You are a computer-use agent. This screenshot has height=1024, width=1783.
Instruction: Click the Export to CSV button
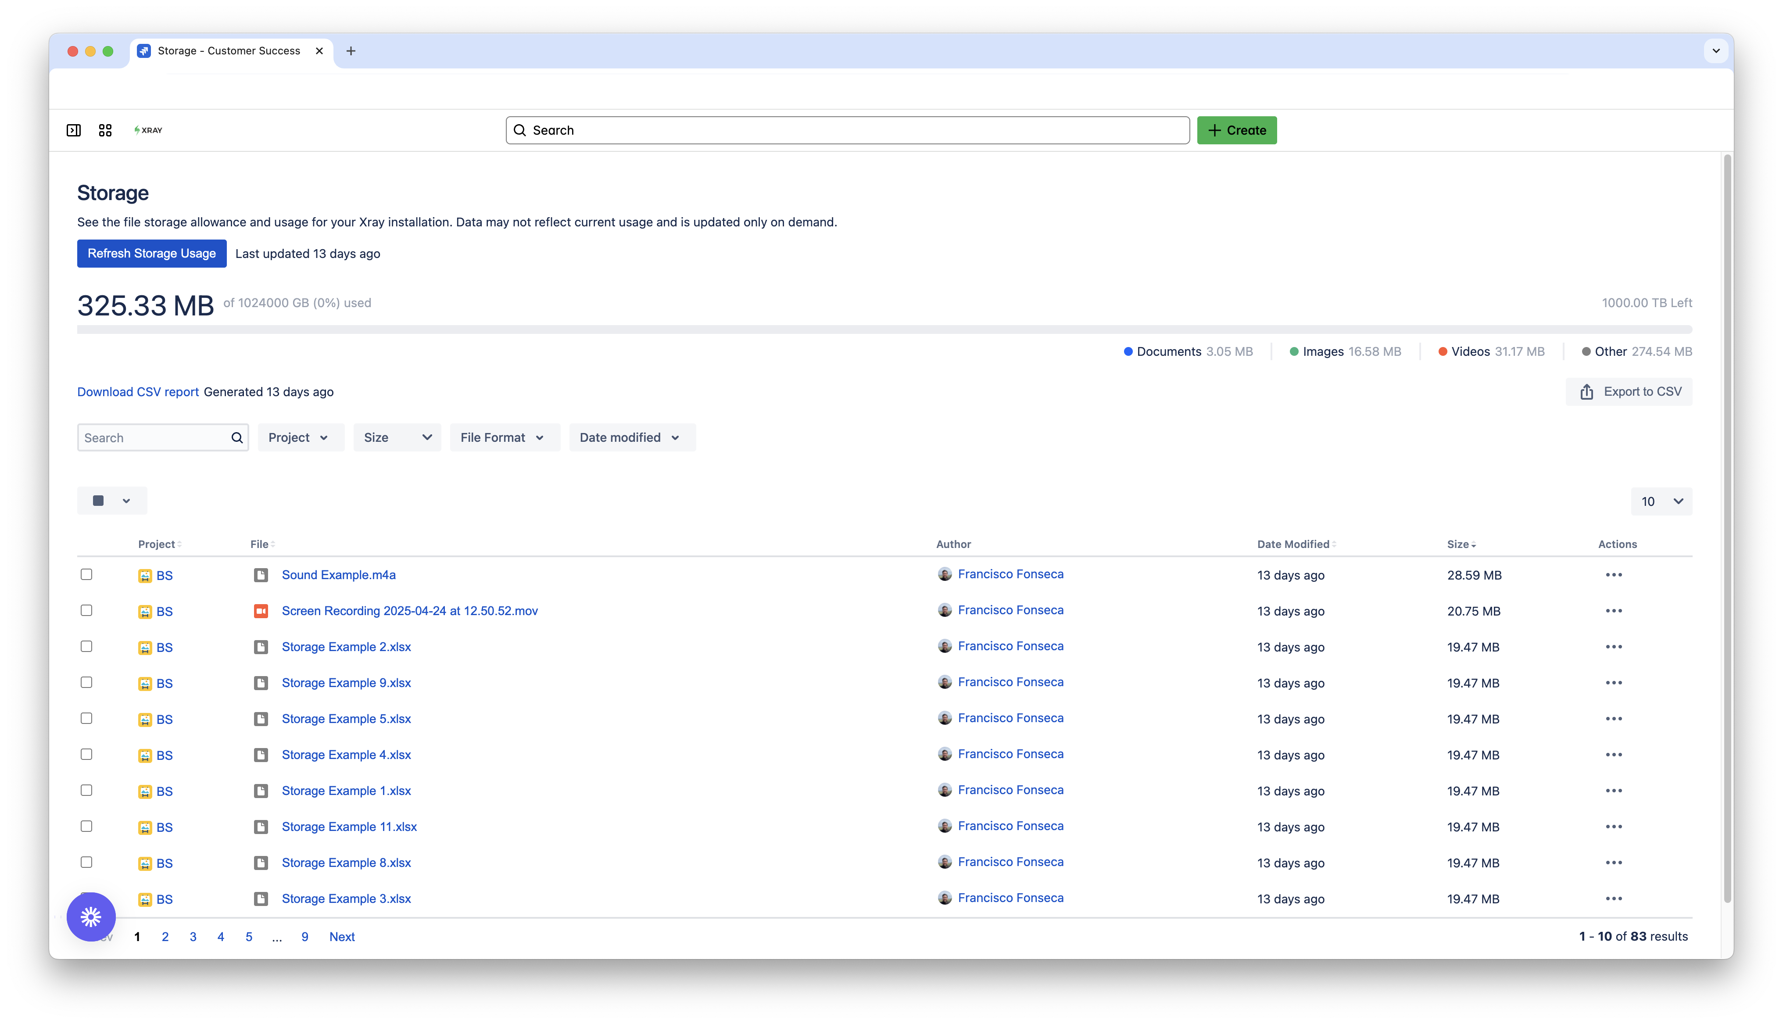tap(1628, 392)
